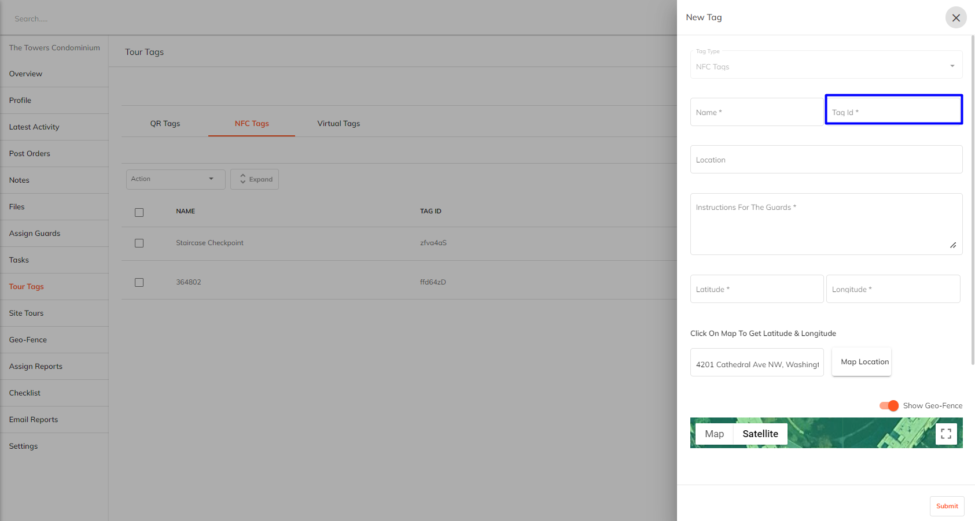Check the Staircase Checkpoint row checkbox
This screenshot has height=521, width=975.
click(139, 243)
